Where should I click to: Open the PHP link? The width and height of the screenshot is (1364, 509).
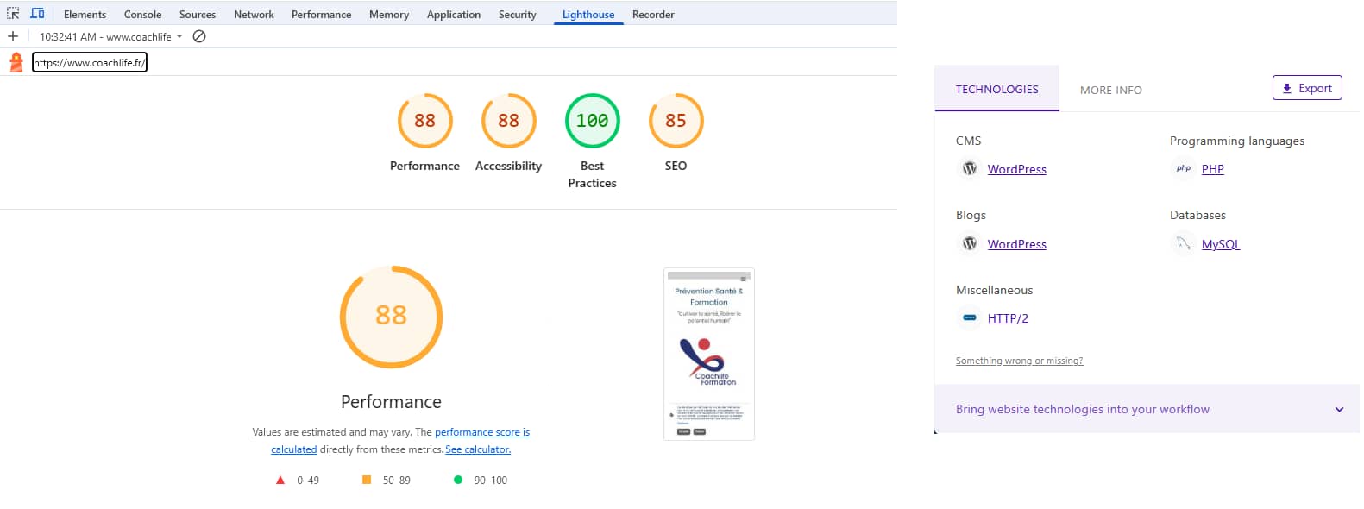[x=1212, y=169]
